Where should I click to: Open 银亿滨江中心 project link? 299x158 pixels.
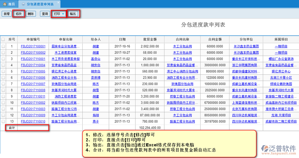click(x=281, y=72)
